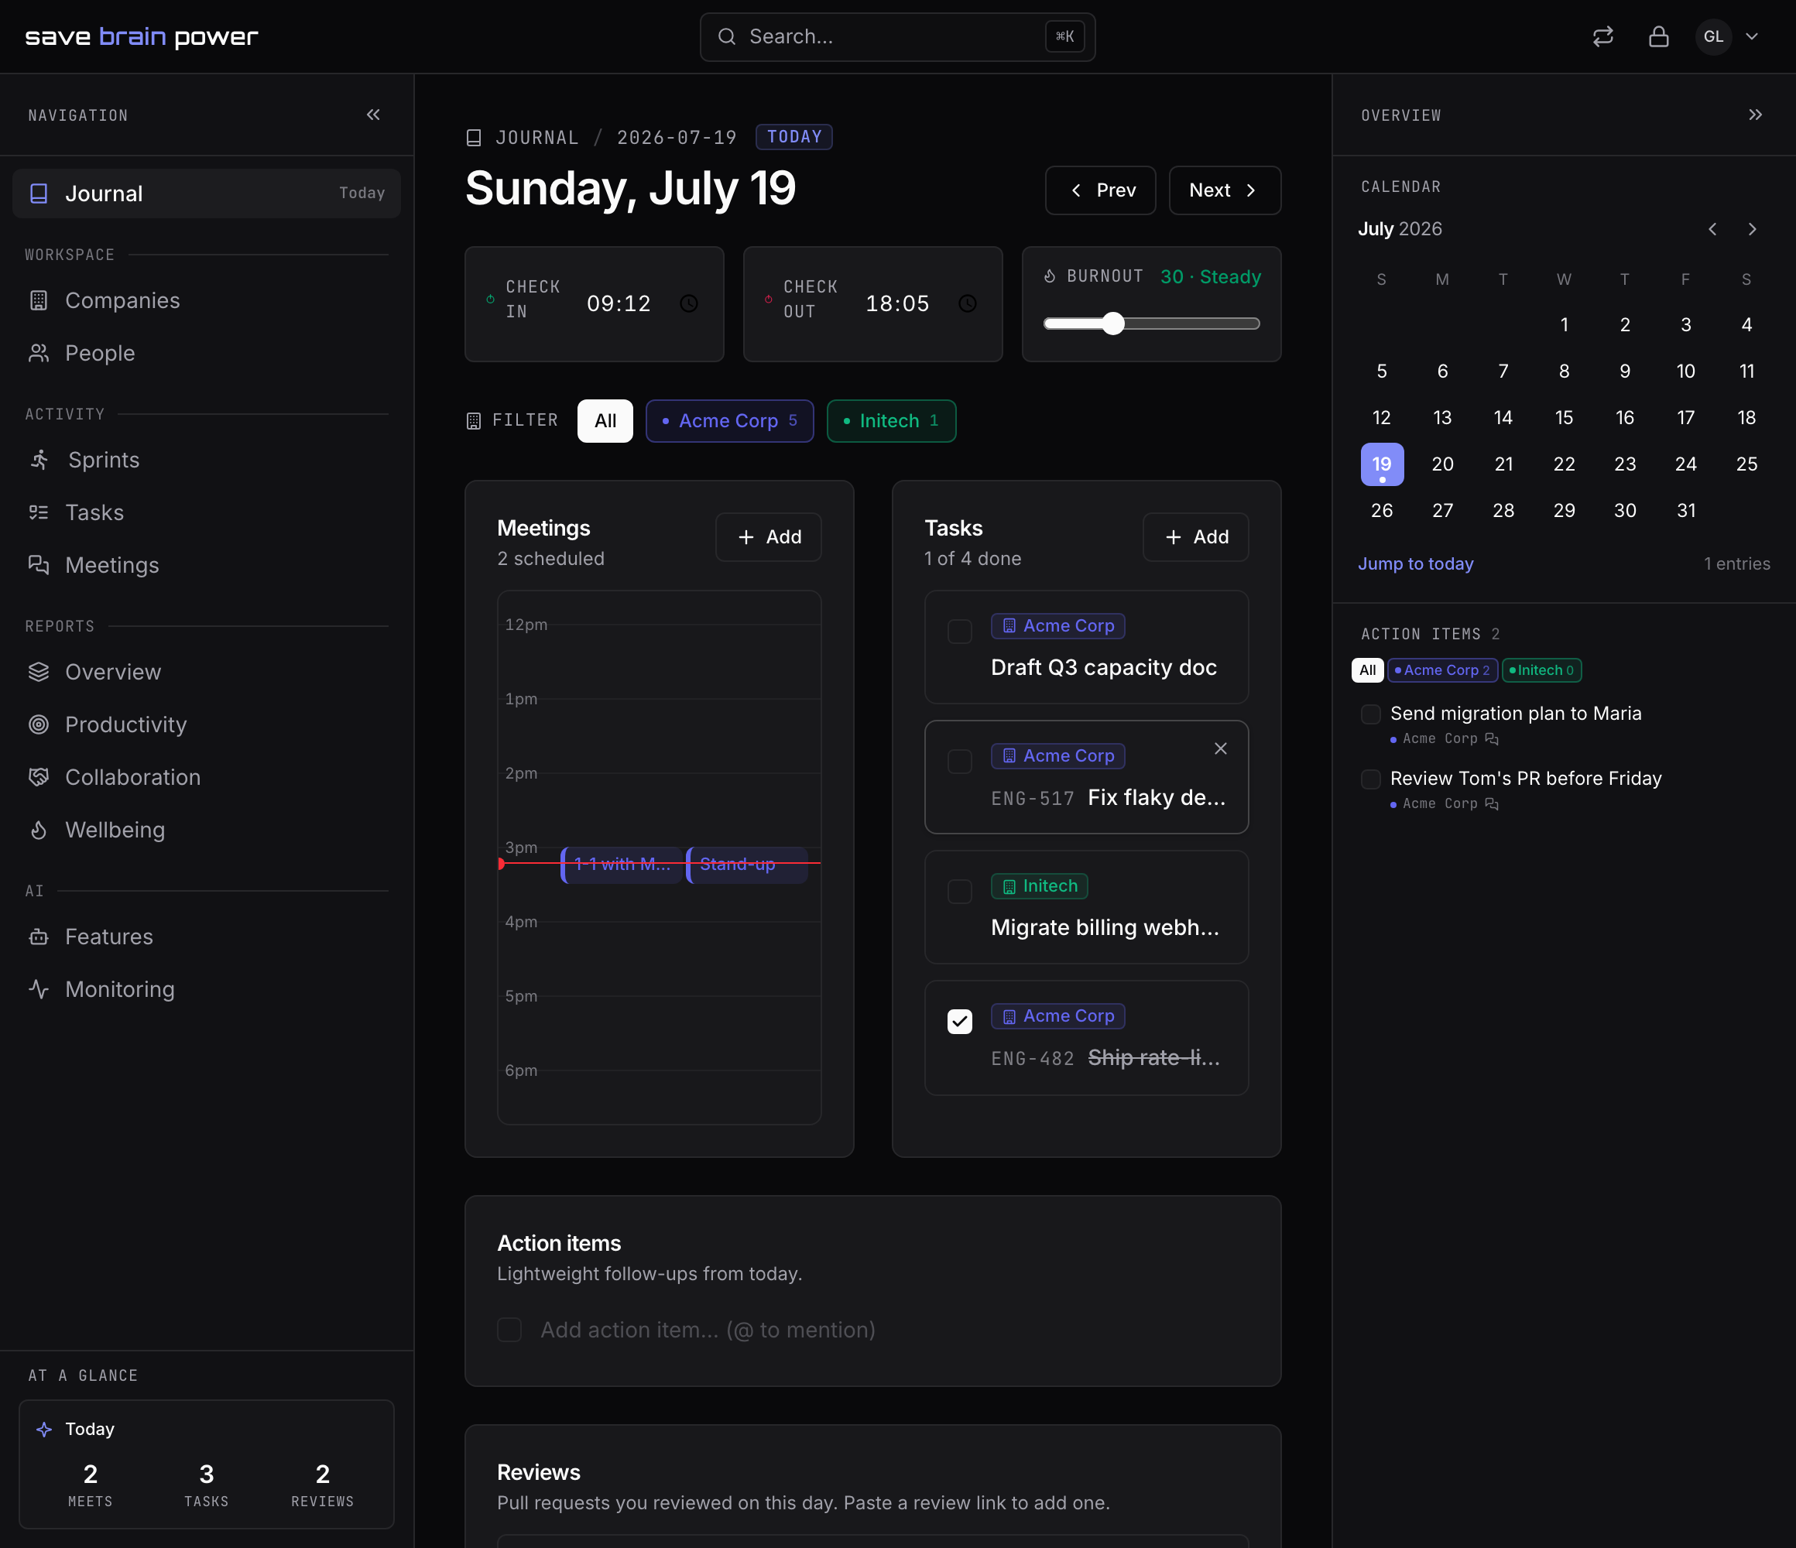Click the Productivity target icon

click(x=38, y=724)
